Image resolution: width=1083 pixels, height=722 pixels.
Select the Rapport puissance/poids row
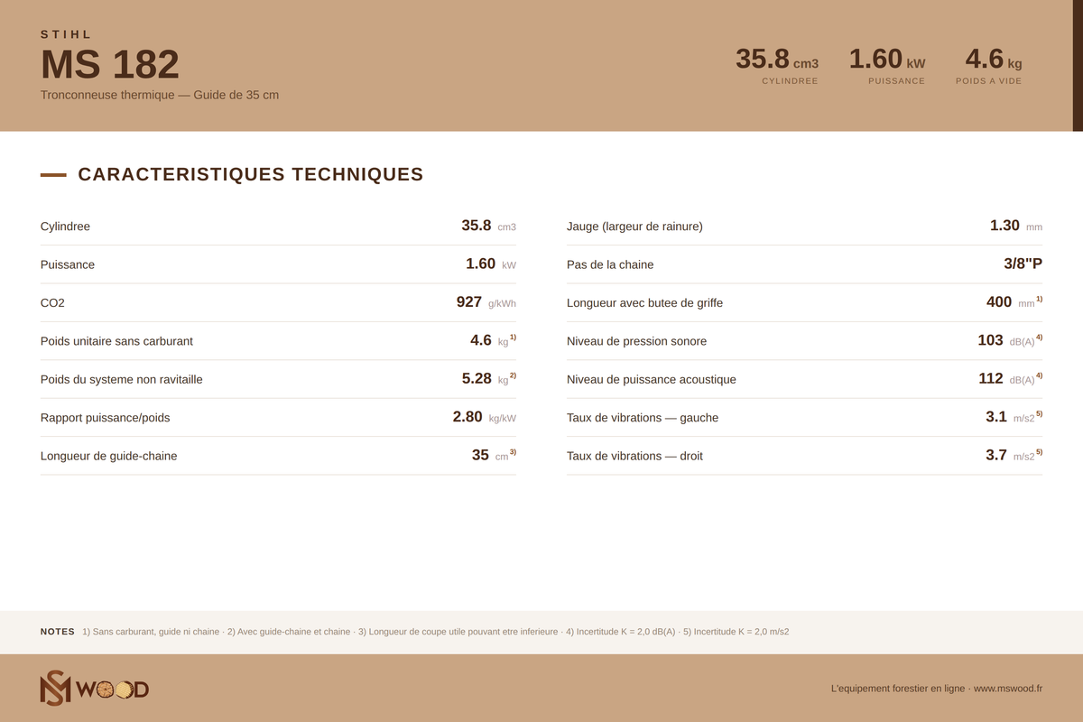tap(278, 417)
